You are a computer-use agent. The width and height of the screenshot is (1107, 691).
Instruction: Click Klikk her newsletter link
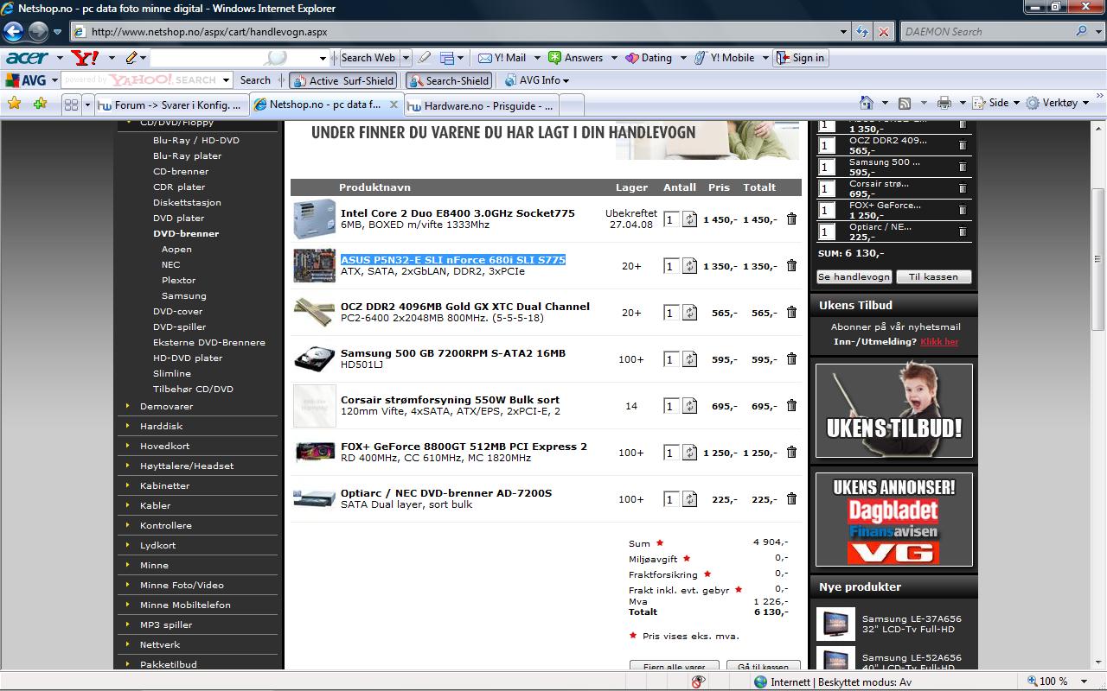point(939,342)
